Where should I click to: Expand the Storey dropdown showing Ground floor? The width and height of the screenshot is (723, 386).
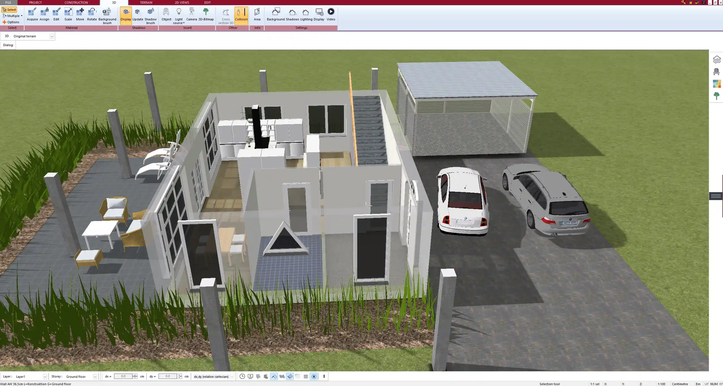click(95, 376)
